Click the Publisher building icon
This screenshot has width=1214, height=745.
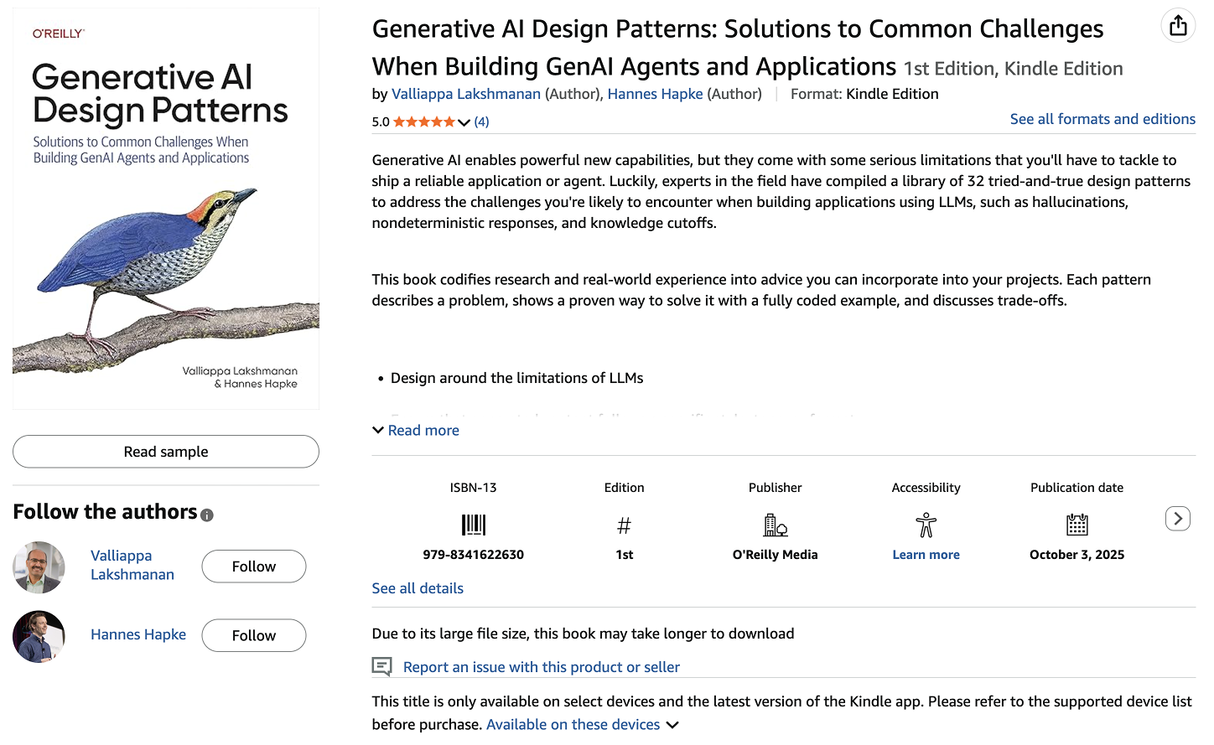[775, 525]
